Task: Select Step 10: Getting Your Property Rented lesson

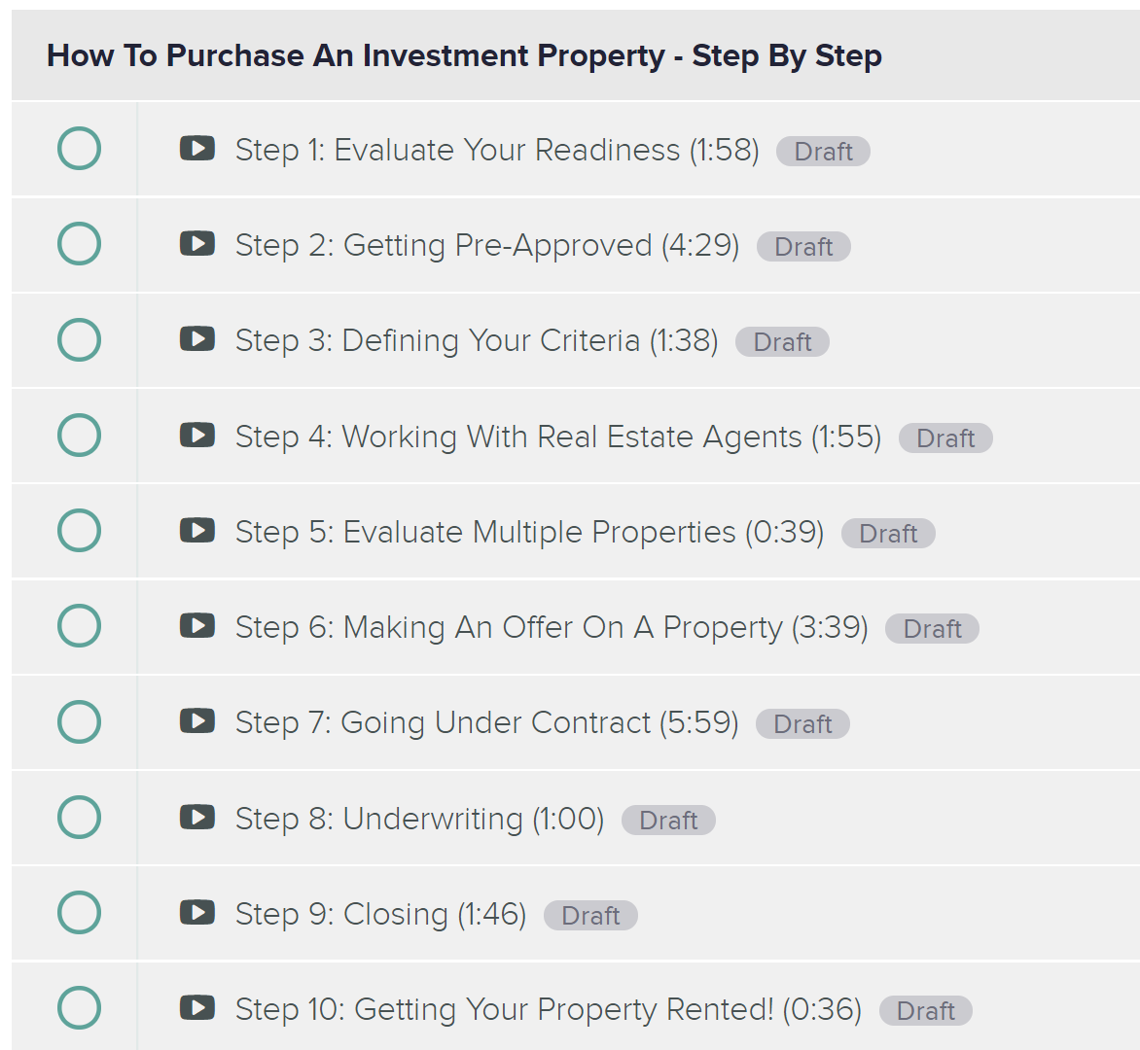Action: [x=549, y=1010]
